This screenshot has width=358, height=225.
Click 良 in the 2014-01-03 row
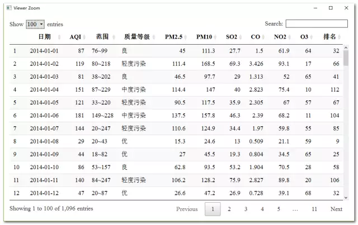coord(124,76)
